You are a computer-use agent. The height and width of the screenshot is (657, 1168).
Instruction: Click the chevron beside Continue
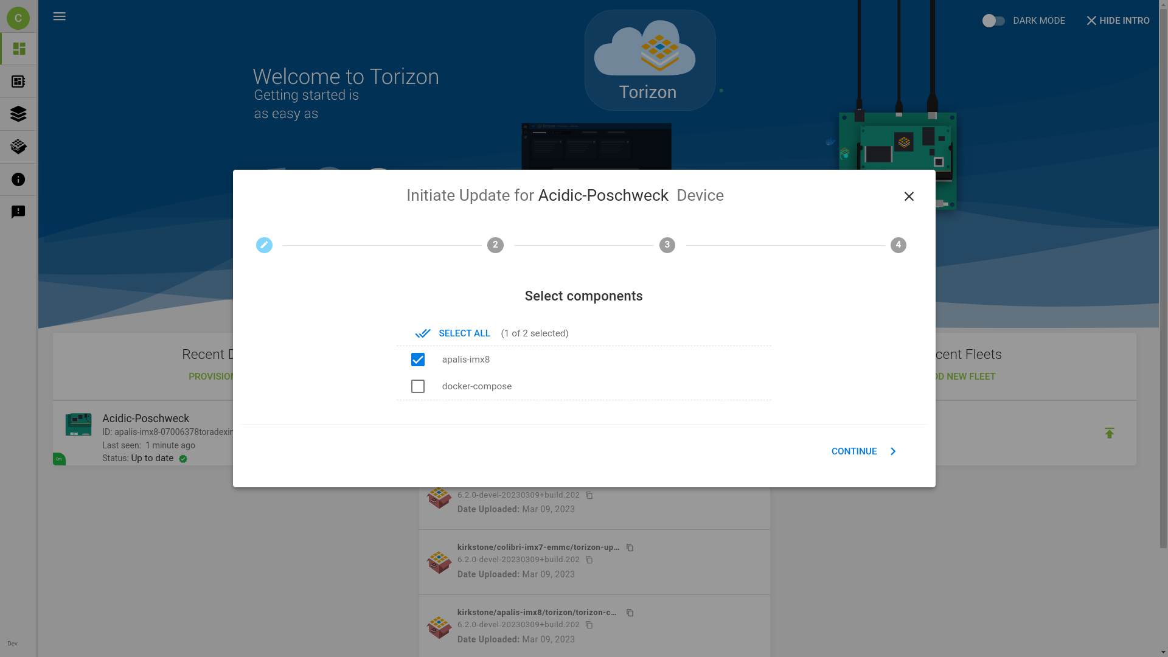pos(893,451)
